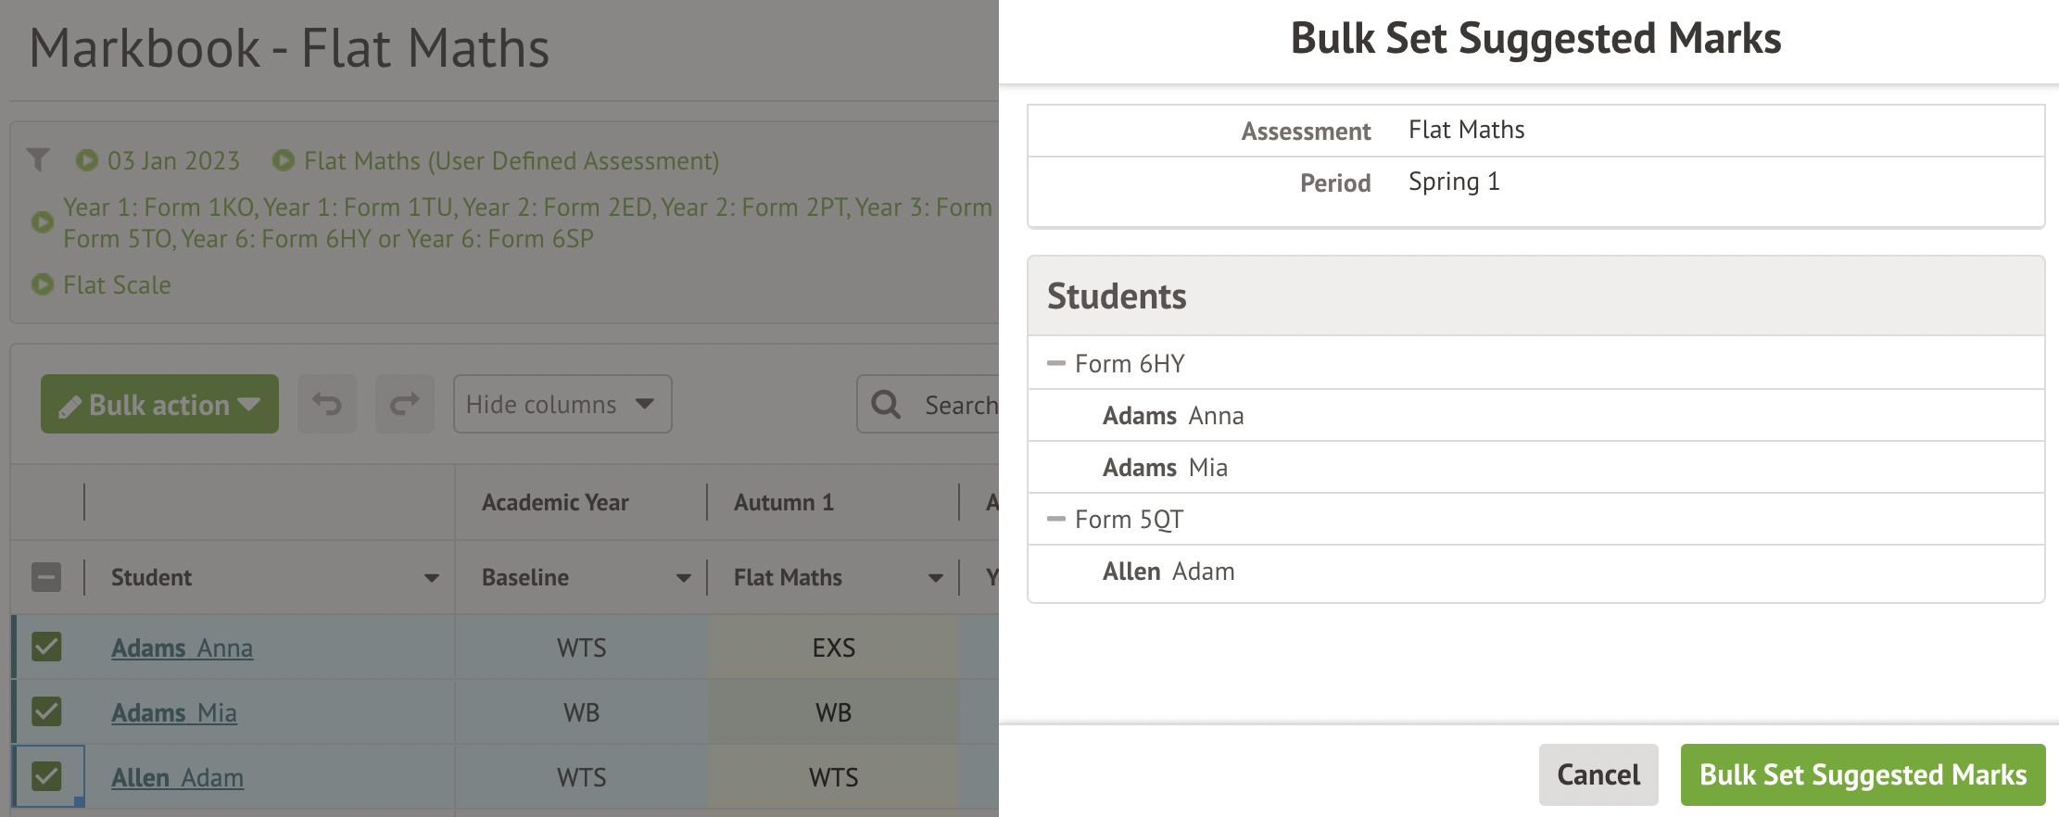Click green arrow icon beside Year forms filter
The image size is (2059, 817).
click(43, 222)
